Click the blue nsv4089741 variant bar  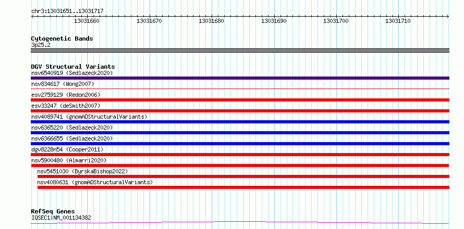240,122
